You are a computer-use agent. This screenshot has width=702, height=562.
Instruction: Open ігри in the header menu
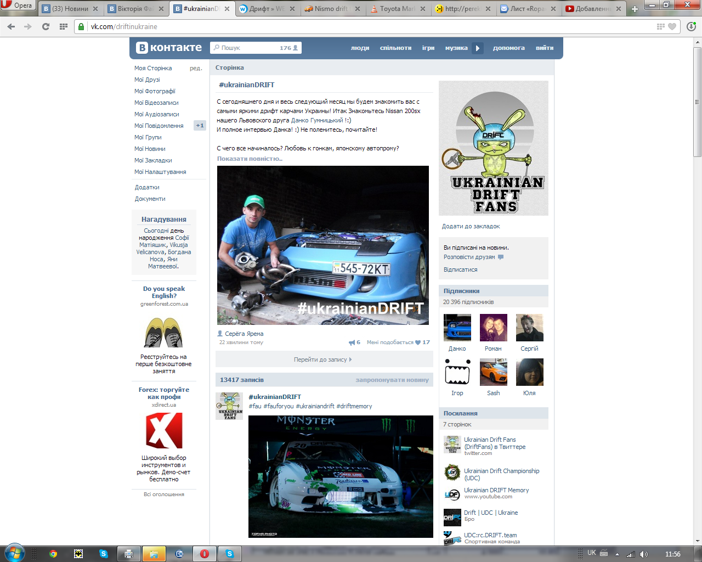[x=428, y=48]
